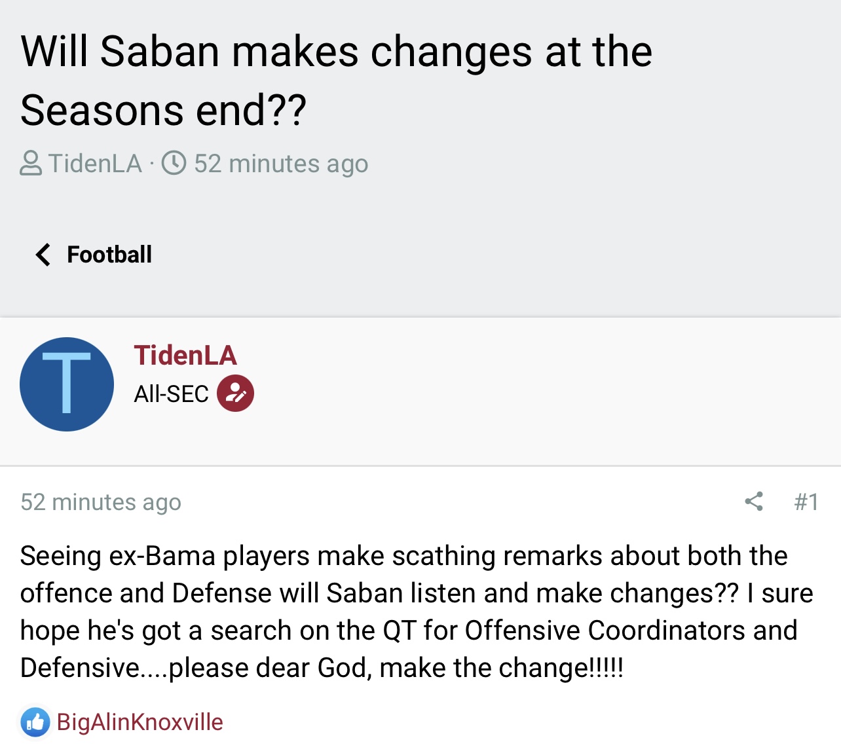View BigAlinKnoxville's profile from the likes
The width and height of the screenshot is (841, 751).
point(140,722)
